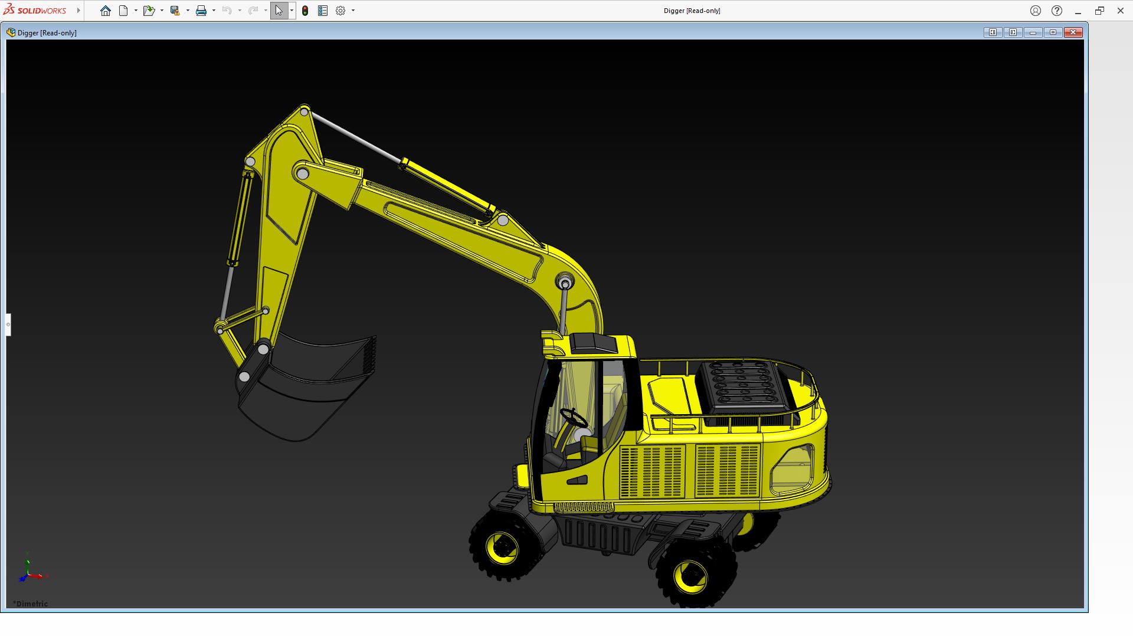The height and width of the screenshot is (636, 1133).
Task: Create a new document with New icon
Action: pyautogui.click(x=123, y=11)
